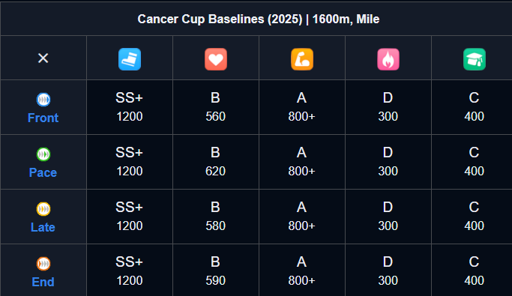Screen dimensions: 512x296
Task: Click the X icon in table corner
Action: pyautogui.click(x=43, y=58)
